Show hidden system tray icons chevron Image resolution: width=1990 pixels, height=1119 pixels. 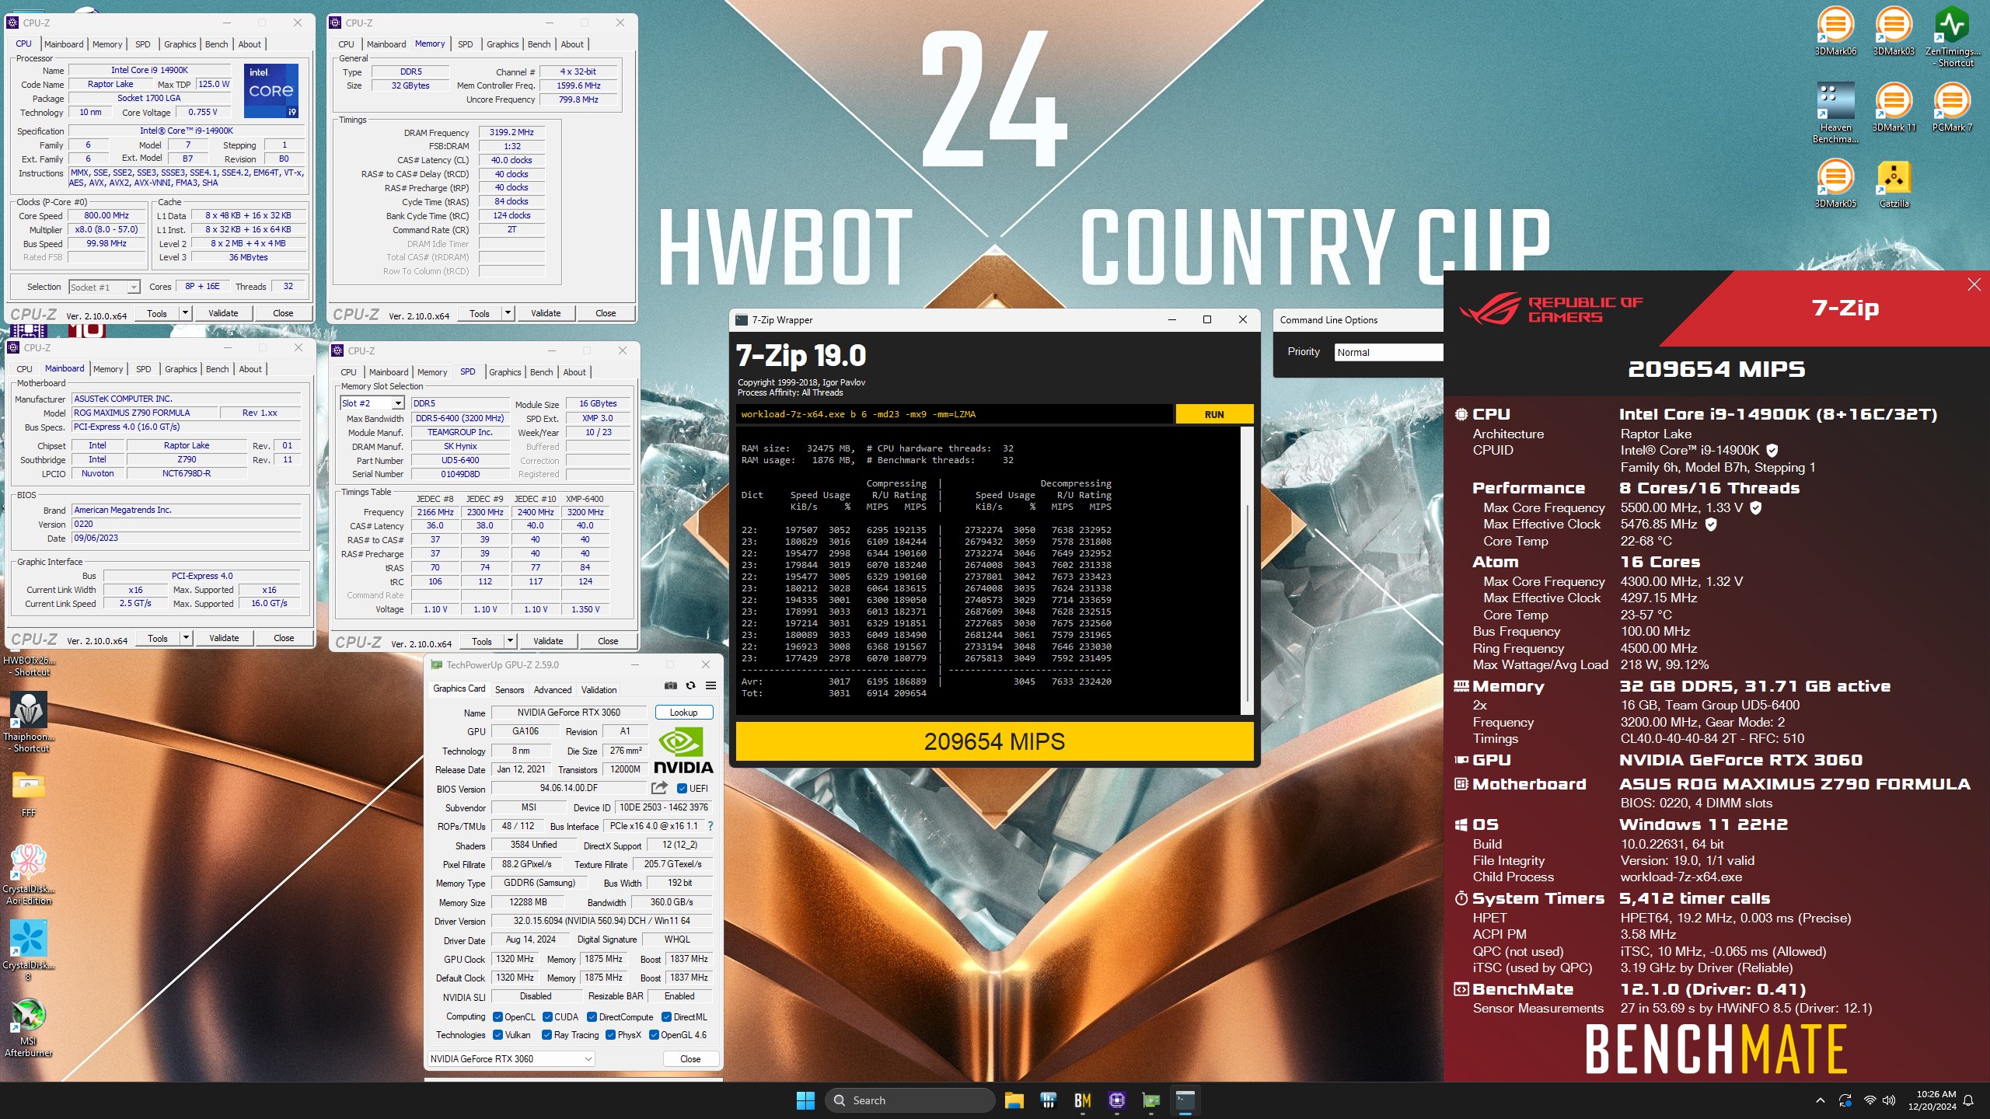pyautogui.click(x=1820, y=1100)
